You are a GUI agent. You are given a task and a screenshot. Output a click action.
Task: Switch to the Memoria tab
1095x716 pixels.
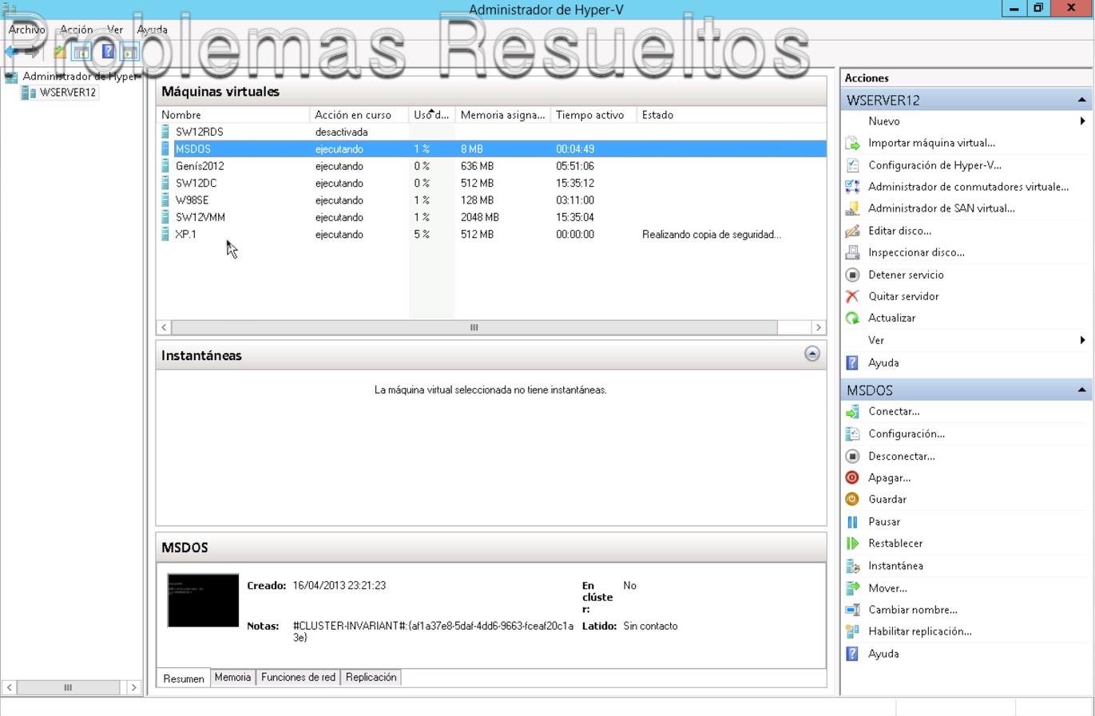232,678
